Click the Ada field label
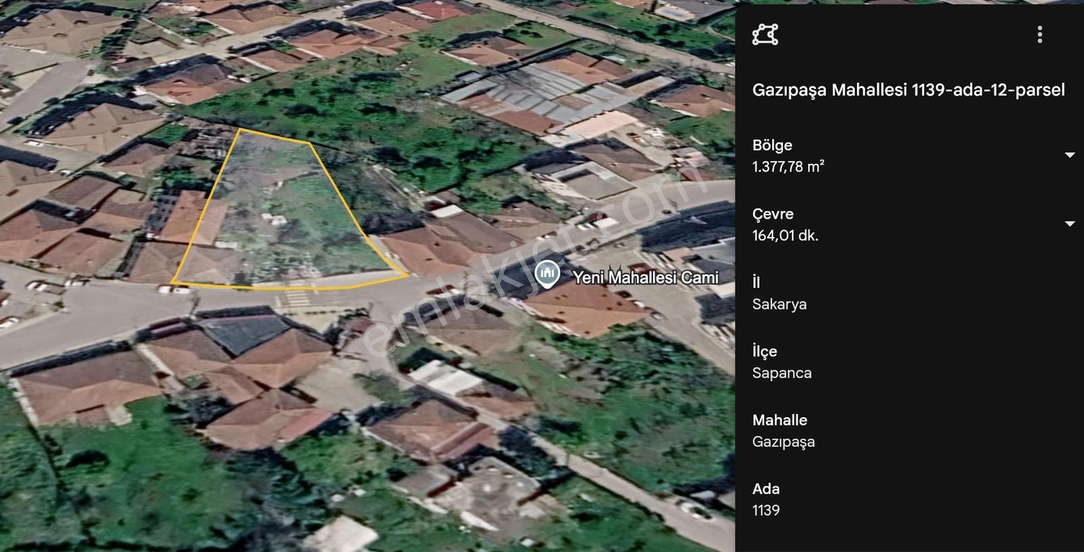The width and height of the screenshot is (1084, 552). point(766,489)
